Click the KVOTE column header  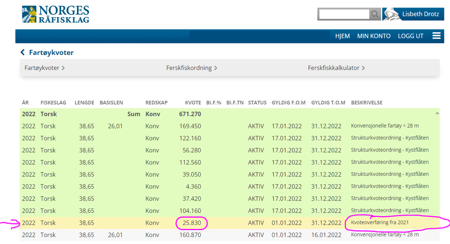tap(193, 103)
